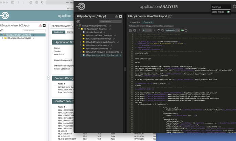236x141 pixels.
Task: Click the RBAA_CONSTREFS row in the light window
Action: [65, 110]
